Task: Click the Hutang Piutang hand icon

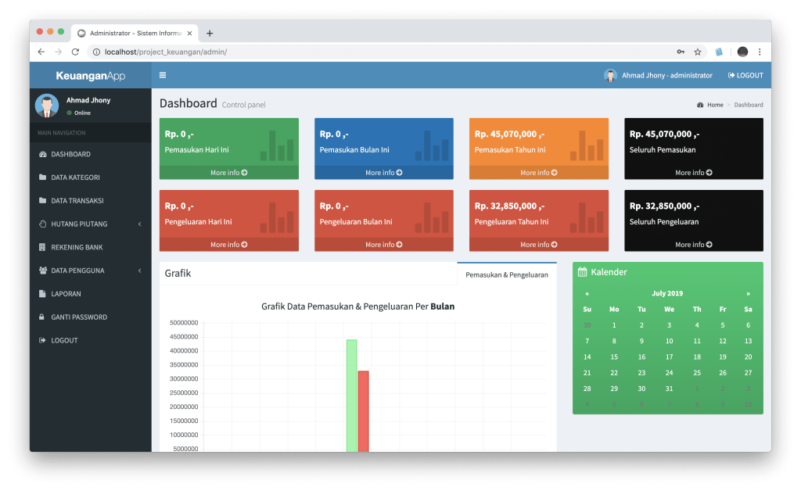Action: 42,224
